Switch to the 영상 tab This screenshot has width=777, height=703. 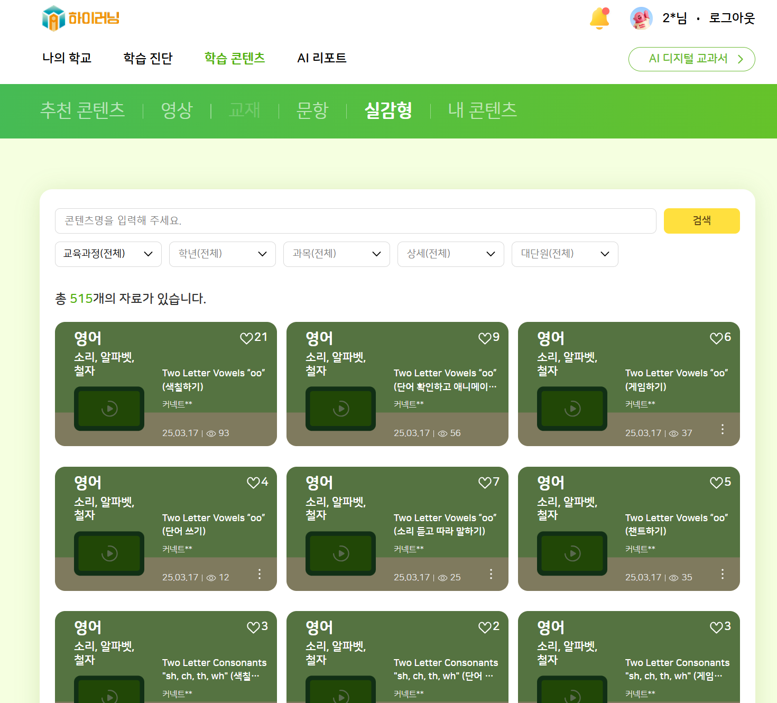[177, 110]
